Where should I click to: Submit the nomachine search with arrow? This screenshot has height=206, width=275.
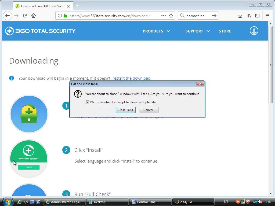(214, 16)
